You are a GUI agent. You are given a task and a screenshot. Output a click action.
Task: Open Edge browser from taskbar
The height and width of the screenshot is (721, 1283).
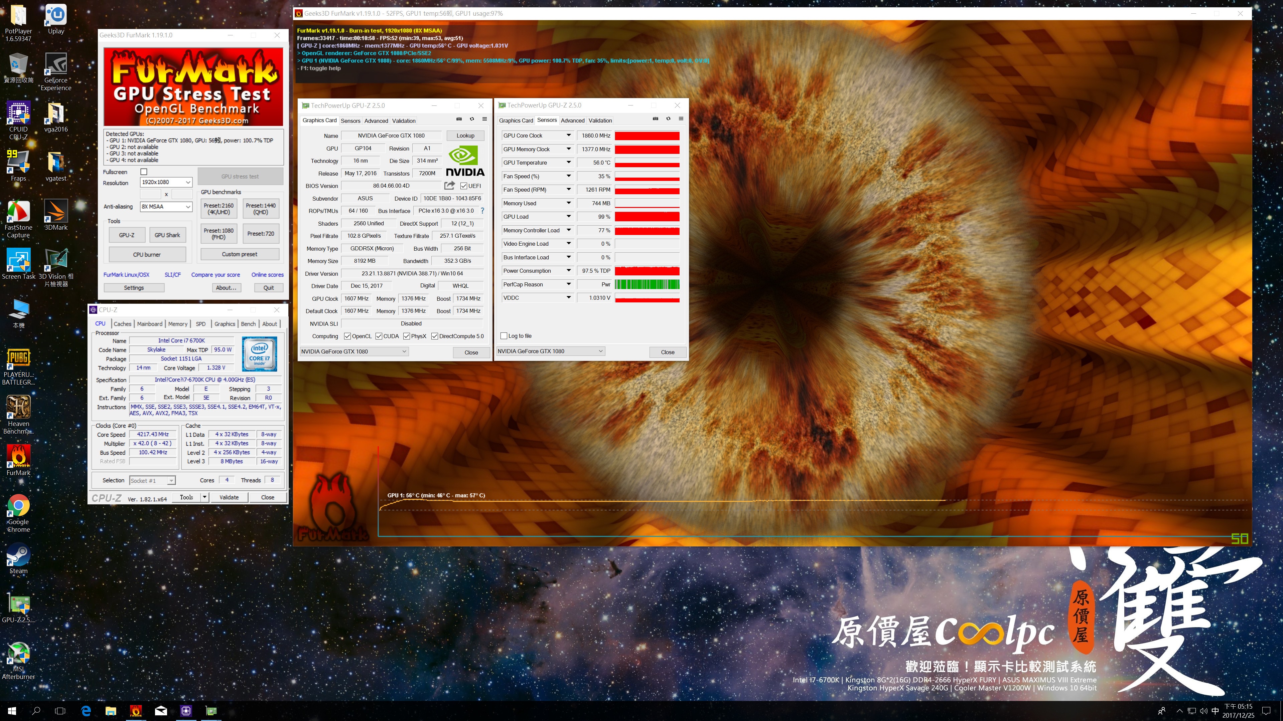point(86,711)
